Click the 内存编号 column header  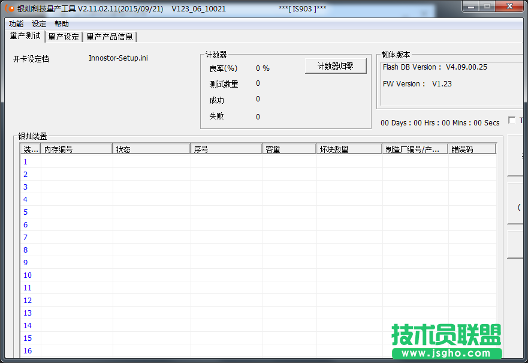[76, 149]
